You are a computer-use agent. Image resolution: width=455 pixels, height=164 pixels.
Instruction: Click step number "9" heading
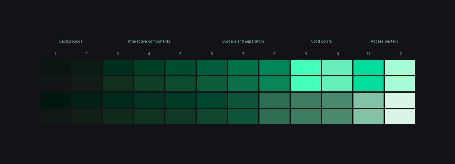tap(306, 54)
